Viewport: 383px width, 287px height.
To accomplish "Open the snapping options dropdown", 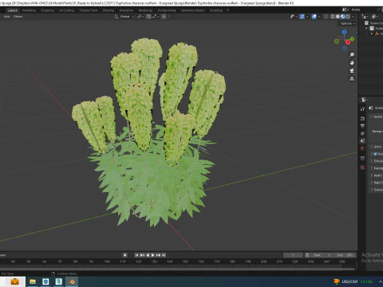I will [x=156, y=17].
